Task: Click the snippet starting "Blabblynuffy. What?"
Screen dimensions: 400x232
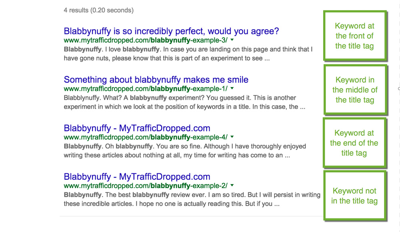Action: [x=184, y=102]
